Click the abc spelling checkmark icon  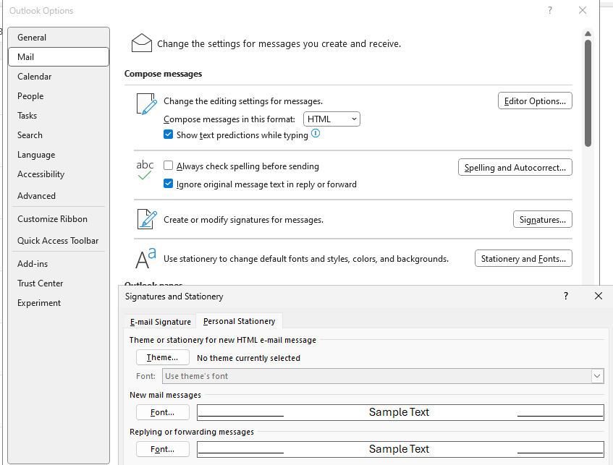click(145, 170)
